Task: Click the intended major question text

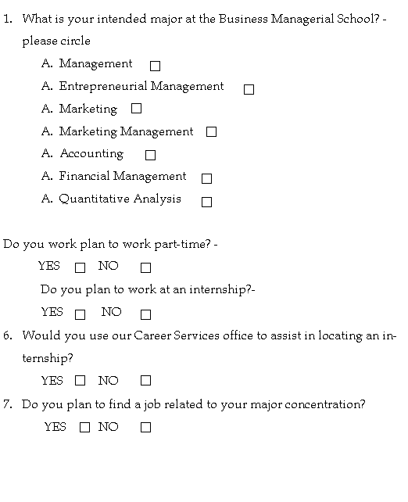Action: click(x=204, y=30)
